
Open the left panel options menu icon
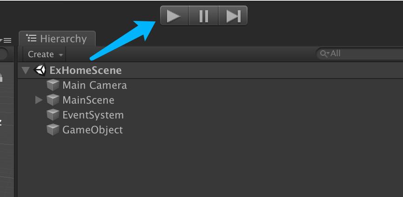click(6, 40)
